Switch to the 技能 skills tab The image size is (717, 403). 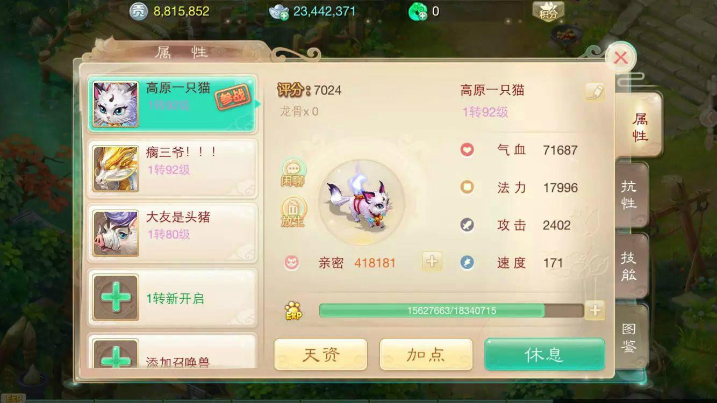coord(630,266)
